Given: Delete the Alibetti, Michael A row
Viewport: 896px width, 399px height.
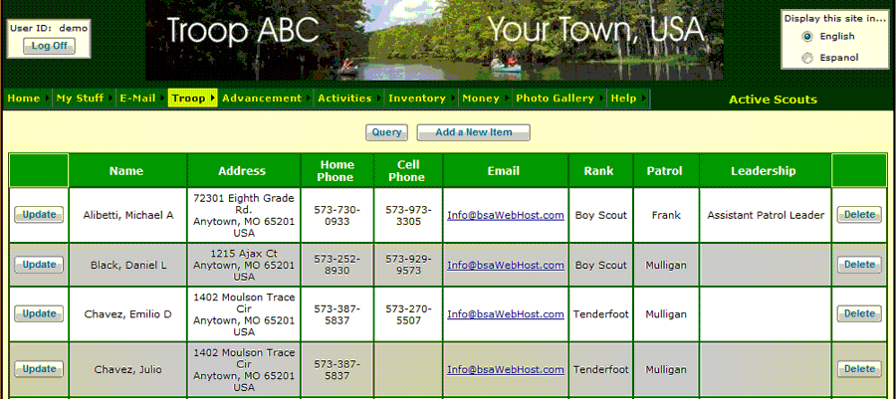Looking at the screenshot, I should pyautogui.click(x=859, y=215).
